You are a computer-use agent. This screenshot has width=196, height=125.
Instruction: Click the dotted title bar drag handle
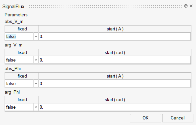[x=105, y=6]
